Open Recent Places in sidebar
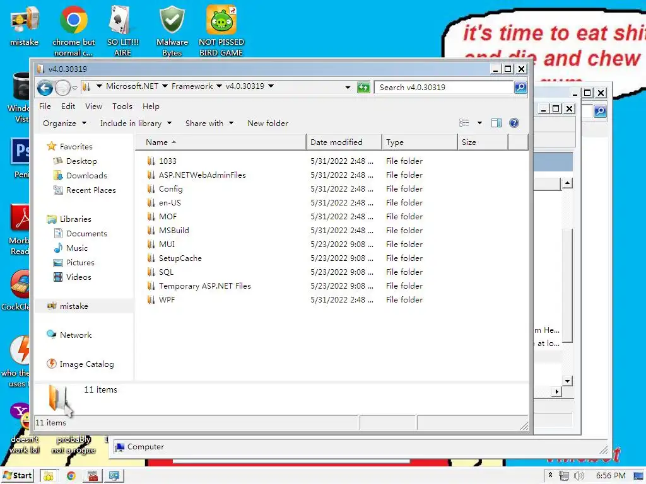 click(x=91, y=190)
